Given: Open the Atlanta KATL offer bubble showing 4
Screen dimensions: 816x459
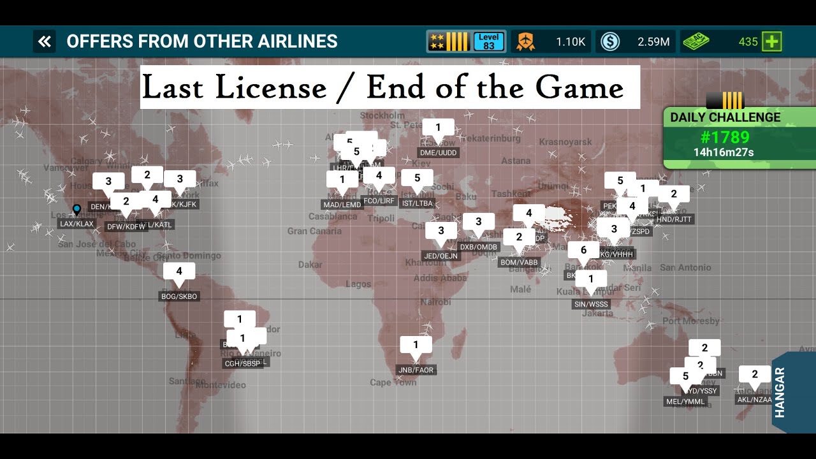Looking at the screenshot, I should pos(155,201).
